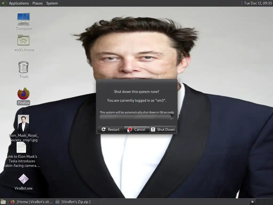Open the System menu
Screen dimensions: 273x205
pyautogui.click(x=52, y=3)
